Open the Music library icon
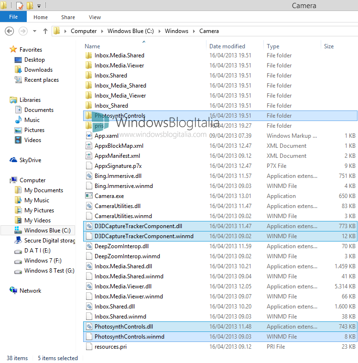358x363 pixels. tap(18, 120)
